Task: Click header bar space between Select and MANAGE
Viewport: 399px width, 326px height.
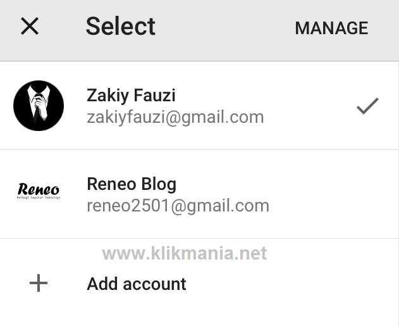Action: 224,28
